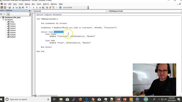Click the Reset stop icon
This screenshot has height=102, width=182.
click(x=40, y=8)
